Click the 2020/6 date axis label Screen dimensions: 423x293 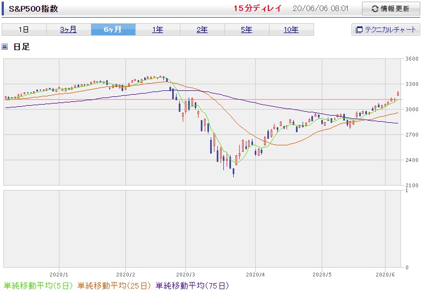[385, 275]
